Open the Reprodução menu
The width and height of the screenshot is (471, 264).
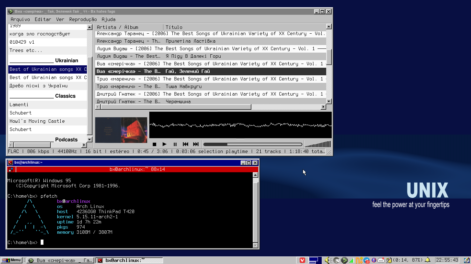pyautogui.click(x=83, y=19)
